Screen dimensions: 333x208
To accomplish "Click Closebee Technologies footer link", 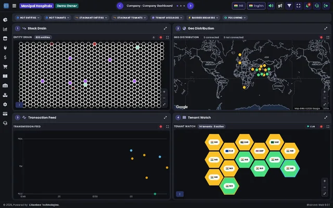I will pos(44,205).
